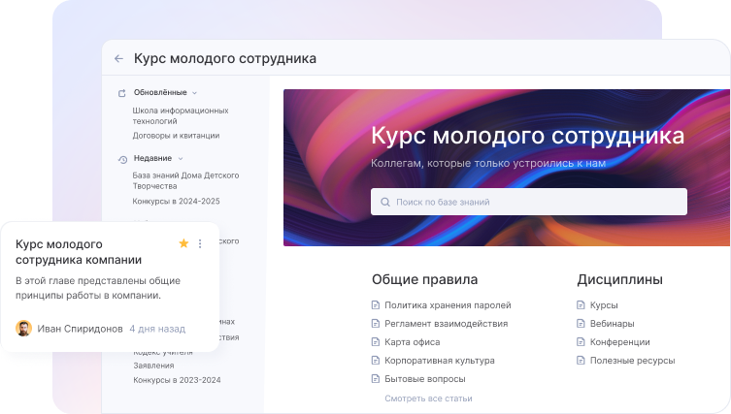Screen dimensions: 731x414
Task: Click document icon beside Курсы
Action: [581, 305]
